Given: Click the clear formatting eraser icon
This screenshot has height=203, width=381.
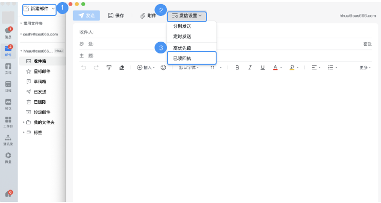Looking at the screenshot, I should point(122,67).
